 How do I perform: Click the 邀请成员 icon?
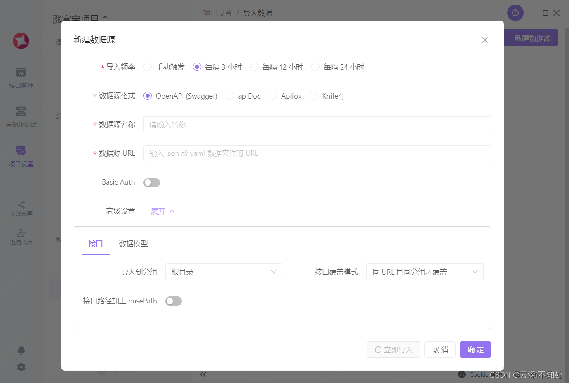(21, 233)
